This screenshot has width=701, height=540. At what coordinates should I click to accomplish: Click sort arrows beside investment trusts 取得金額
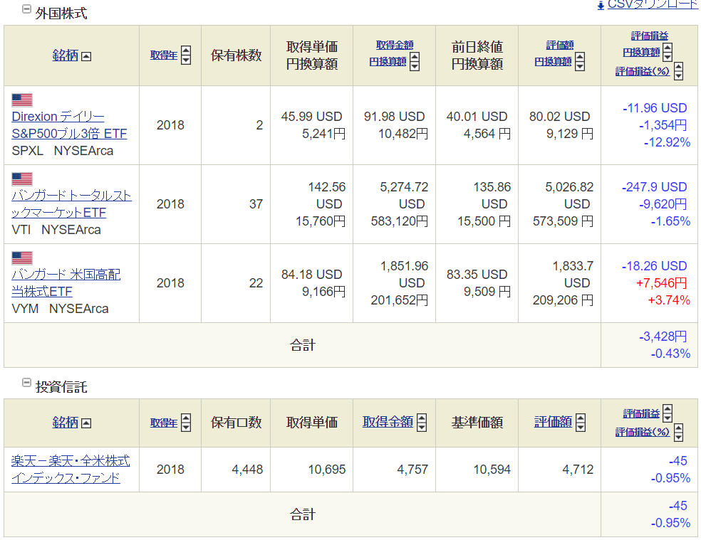pos(422,423)
